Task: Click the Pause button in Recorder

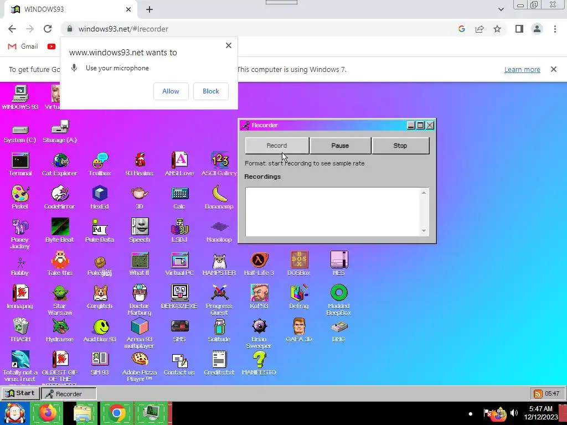Action: pyautogui.click(x=341, y=146)
